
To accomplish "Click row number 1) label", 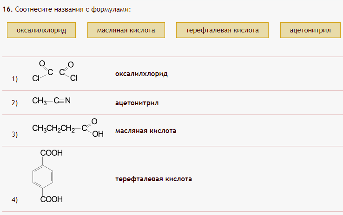I will coord(15,79).
